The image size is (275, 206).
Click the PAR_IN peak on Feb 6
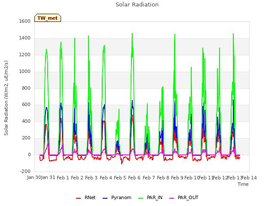coord(132,33)
